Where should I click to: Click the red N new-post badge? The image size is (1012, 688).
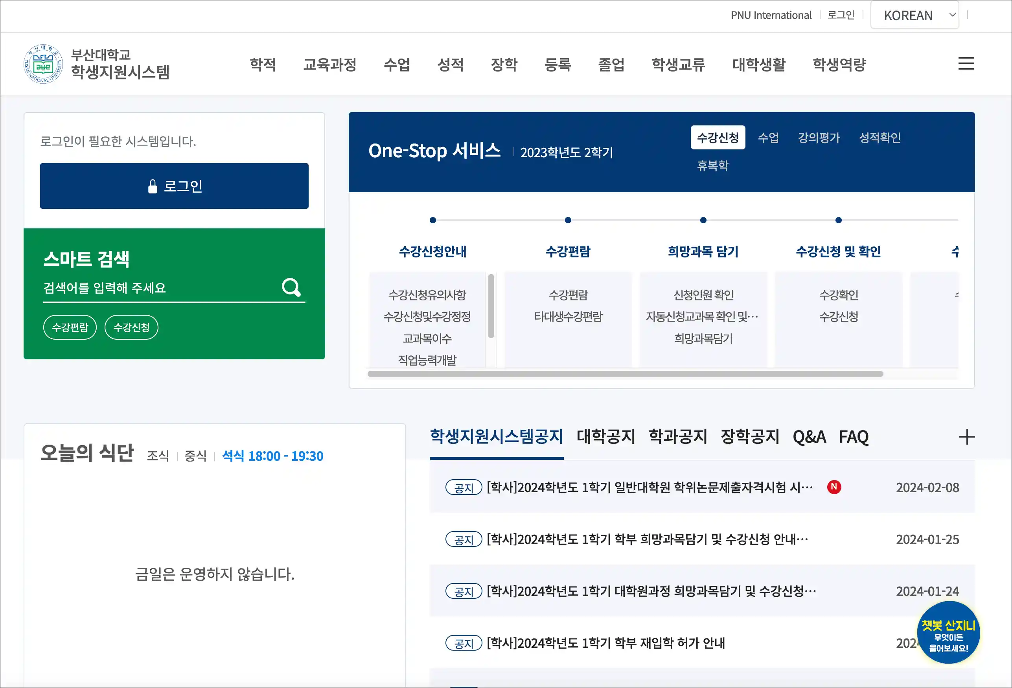tap(834, 487)
